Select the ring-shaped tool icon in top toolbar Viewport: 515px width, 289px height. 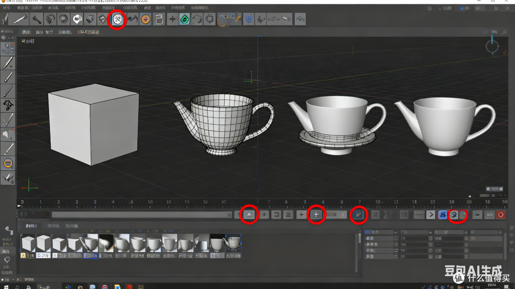tap(63, 19)
